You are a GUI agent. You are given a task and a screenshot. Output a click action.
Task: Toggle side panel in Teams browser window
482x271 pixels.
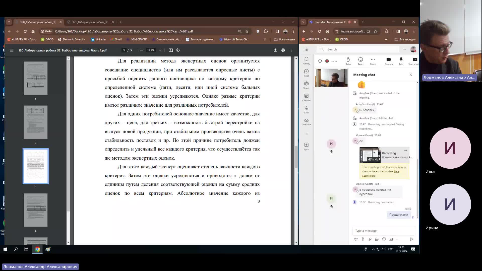click(x=398, y=31)
